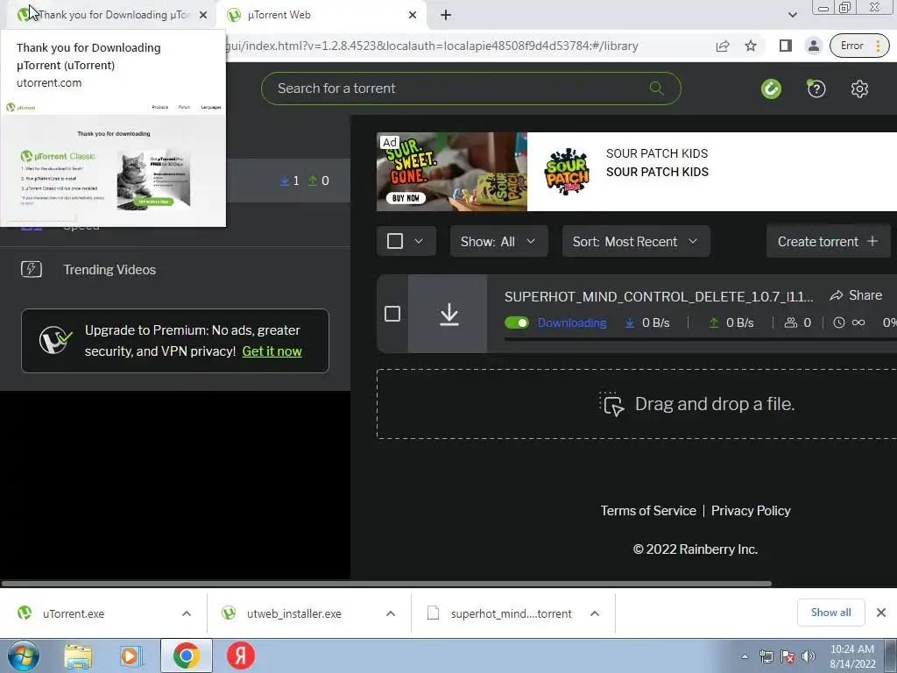Click the plus icon on Create torrent
The image size is (897, 673).
pyautogui.click(x=872, y=241)
